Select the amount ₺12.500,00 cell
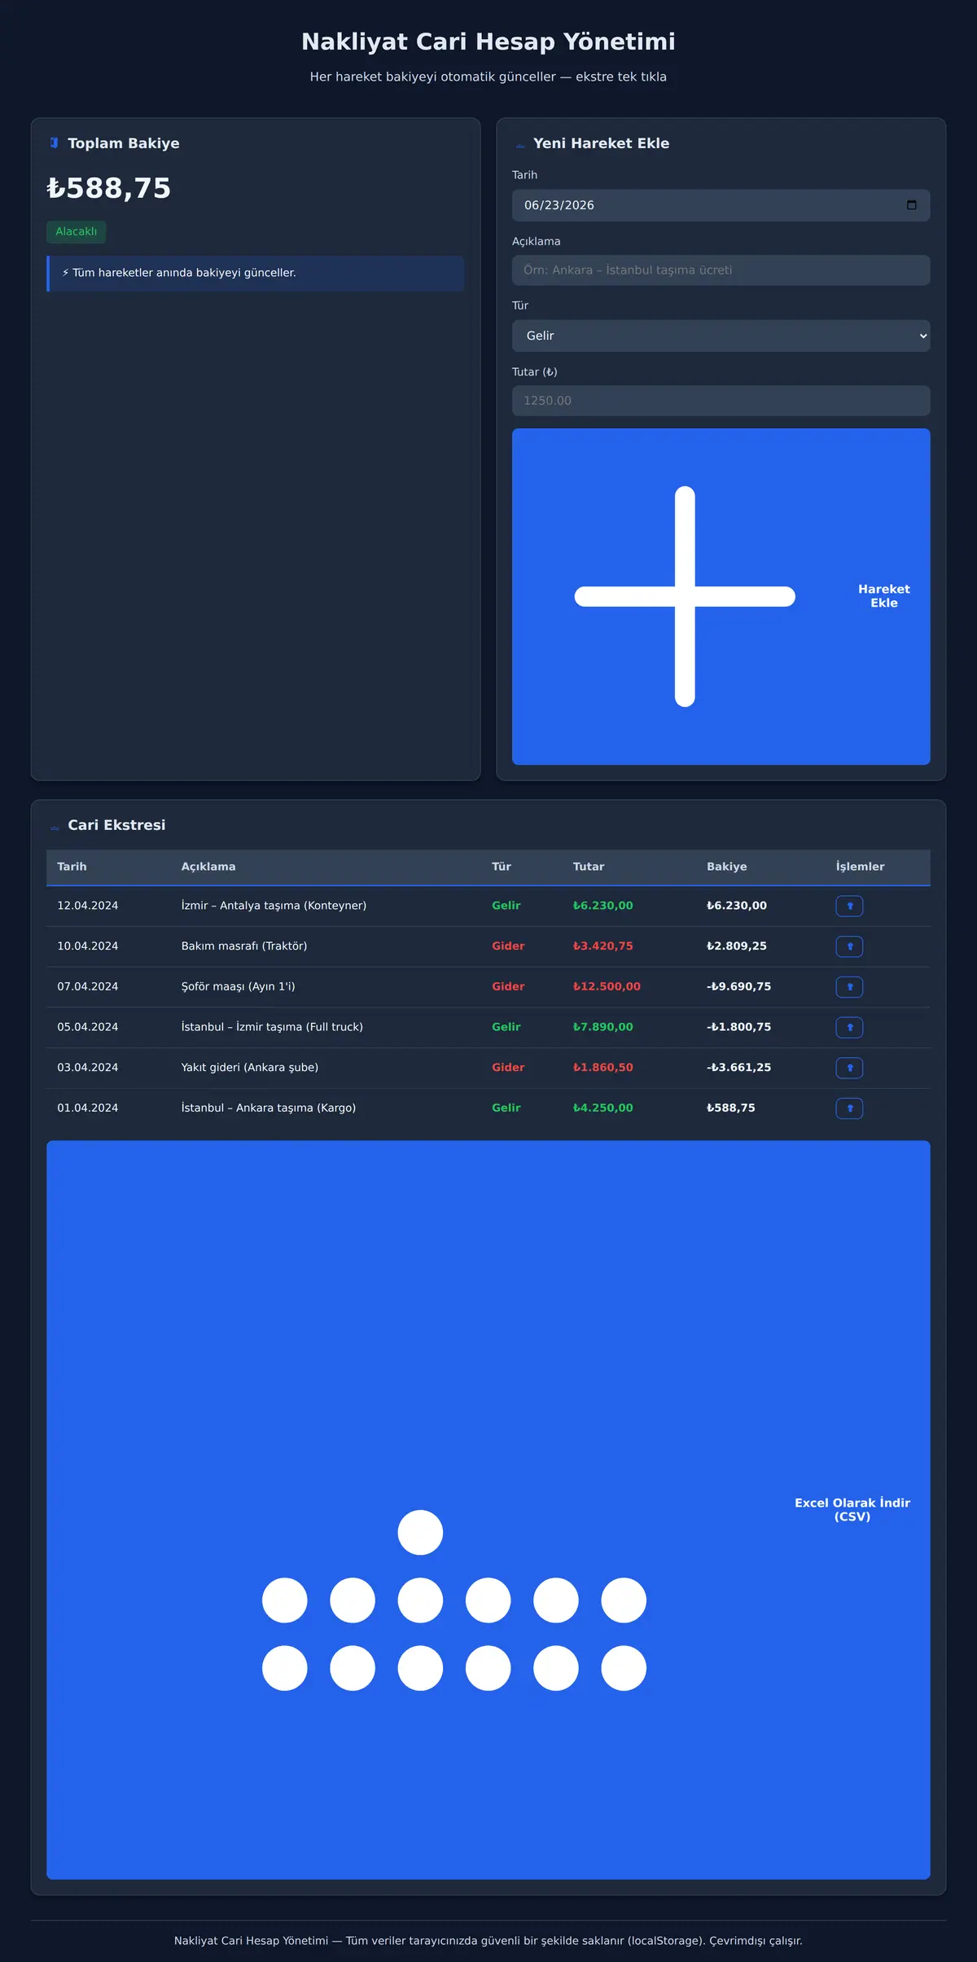 607,986
